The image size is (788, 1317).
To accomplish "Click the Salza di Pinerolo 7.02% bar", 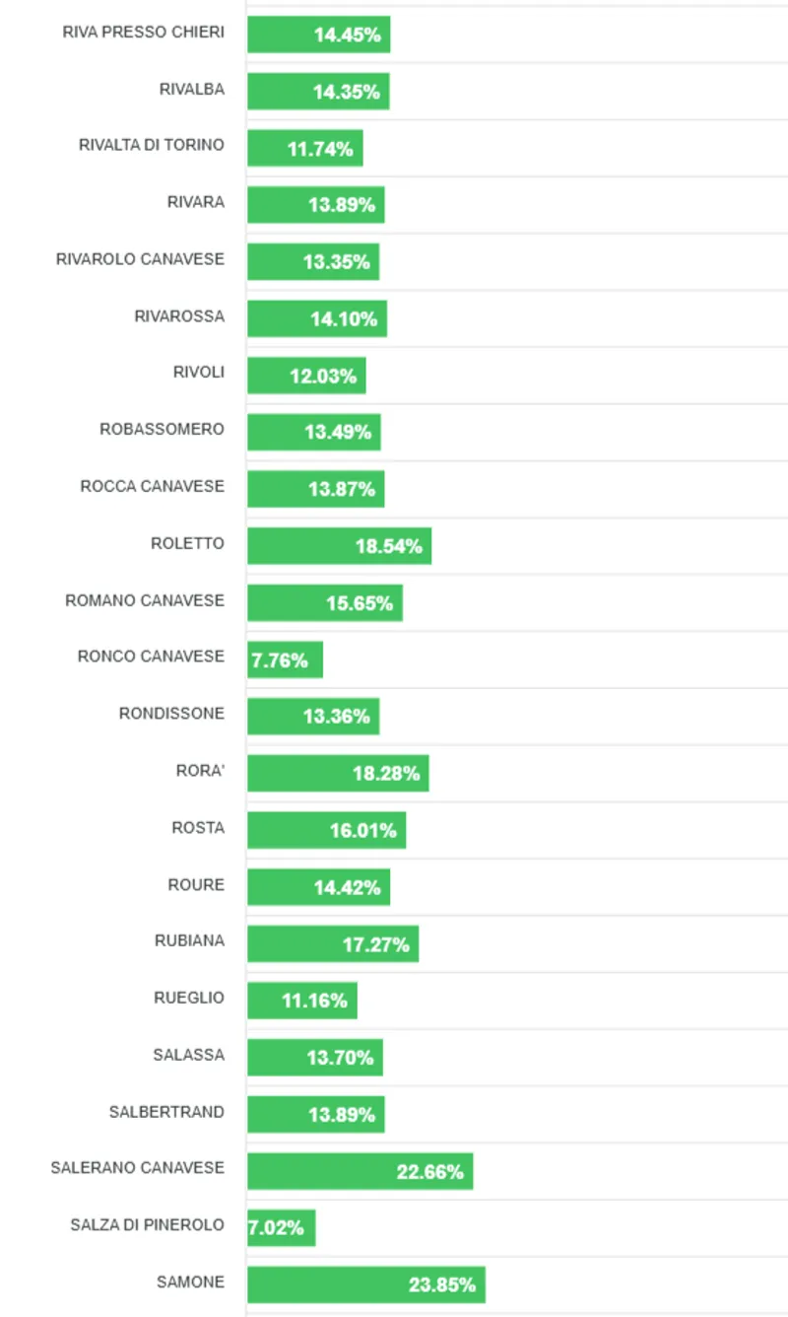I will point(281,1228).
